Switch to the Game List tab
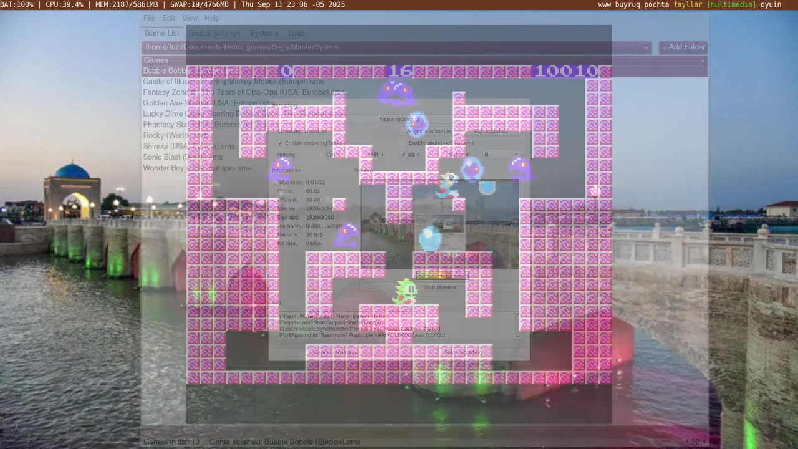 [x=161, y=33]
